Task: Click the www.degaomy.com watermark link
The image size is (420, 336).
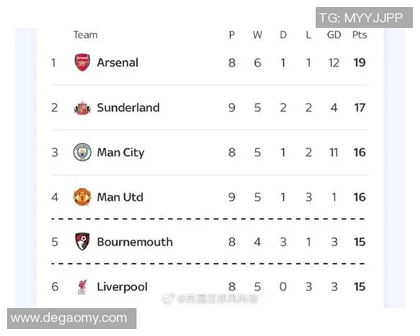Action: click(69, 318)
